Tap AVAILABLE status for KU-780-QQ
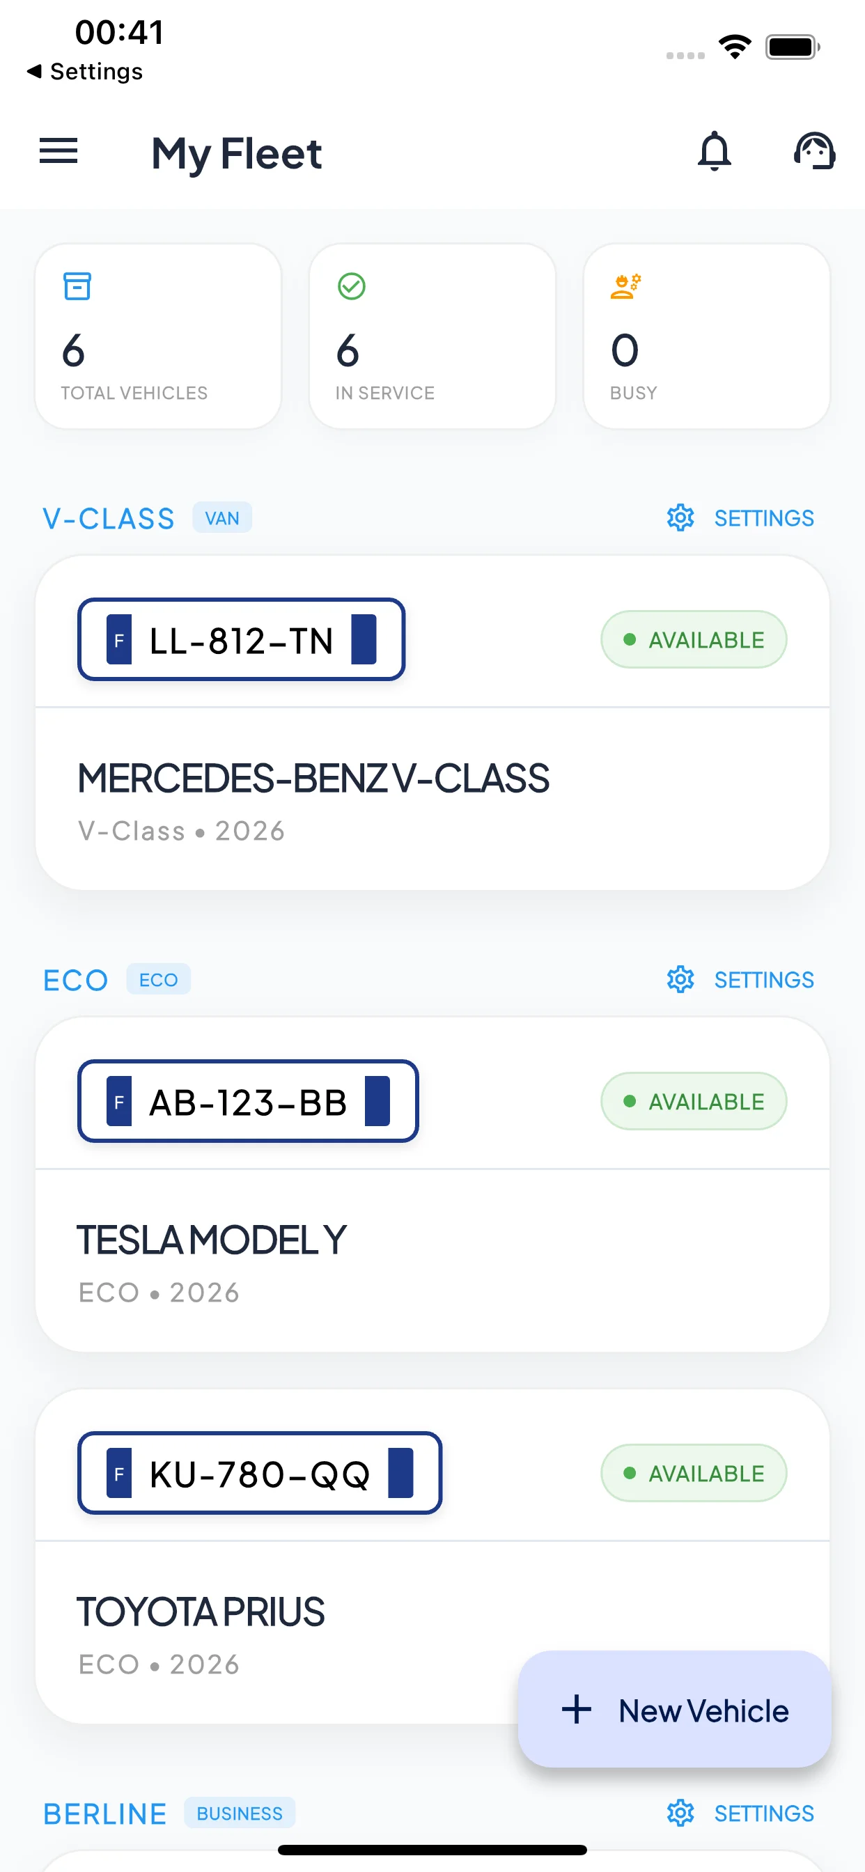Viewport: 865px width, 1872px height. point(693,1473)
